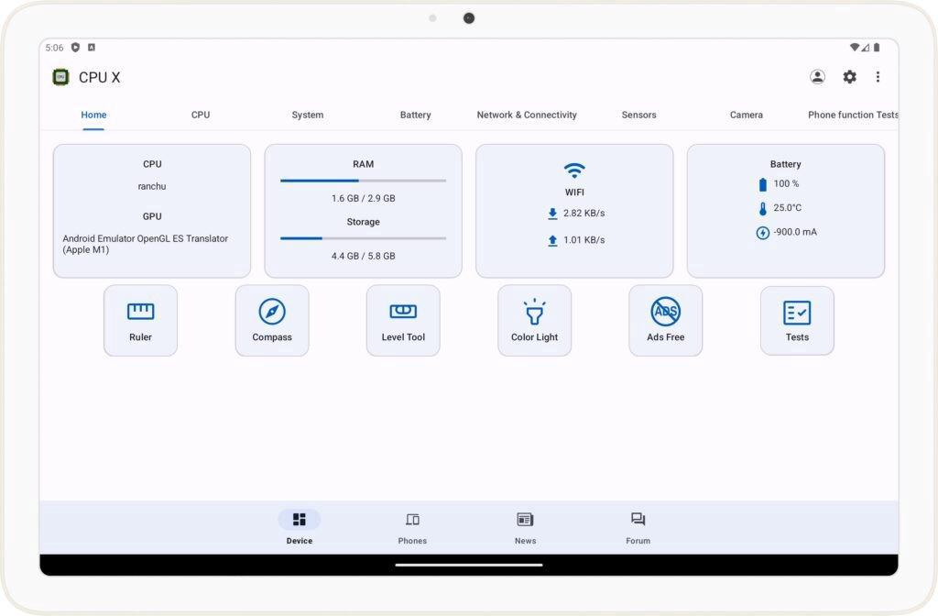Open the News section
Image resolution: width=938 pixels, height=616 pixels.
(525, 527)
